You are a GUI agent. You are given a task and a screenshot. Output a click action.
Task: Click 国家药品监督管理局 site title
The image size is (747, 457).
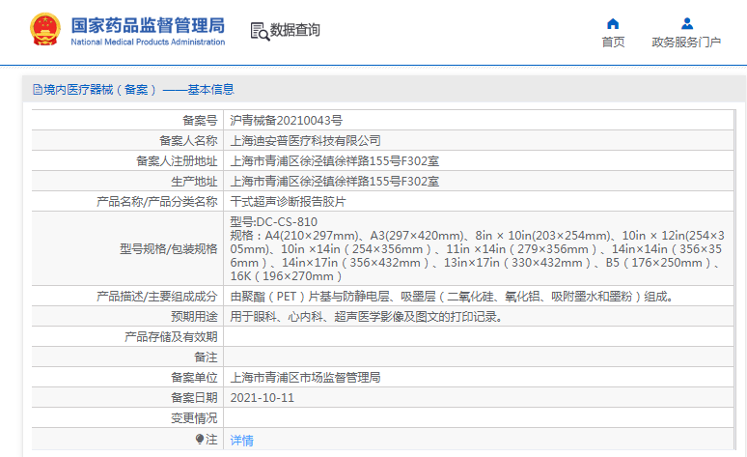click(148, 25)
